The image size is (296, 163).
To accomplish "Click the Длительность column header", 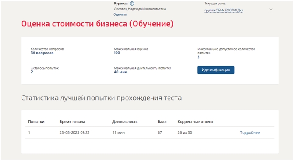I will 125,122.
